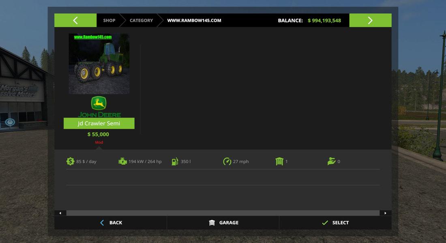Go to previous page with left green arrow
Screen dimensions: 446x243
(75, 20)
